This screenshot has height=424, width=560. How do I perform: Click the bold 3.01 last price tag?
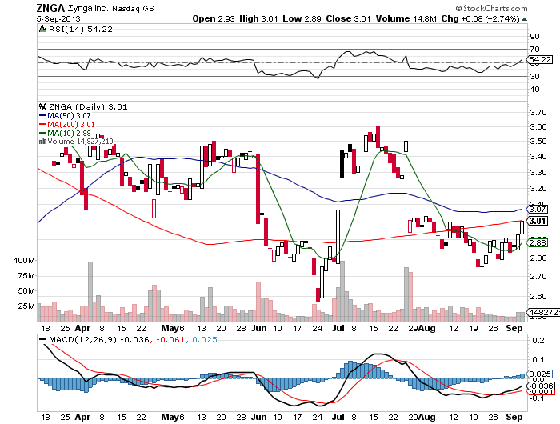click(537, 221)
